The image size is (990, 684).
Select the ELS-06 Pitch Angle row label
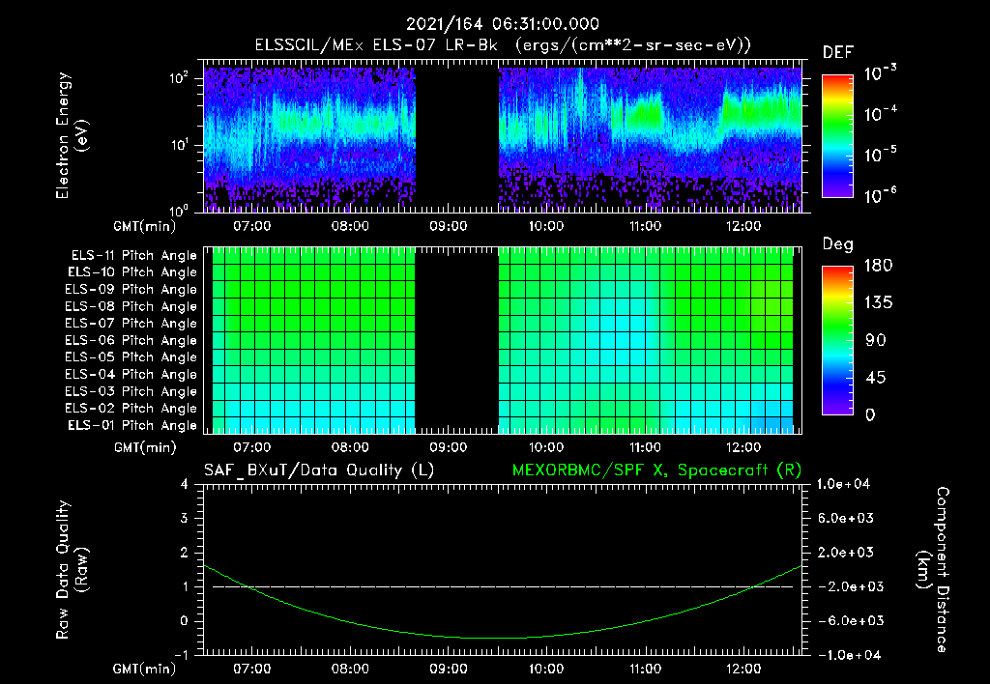131,340
